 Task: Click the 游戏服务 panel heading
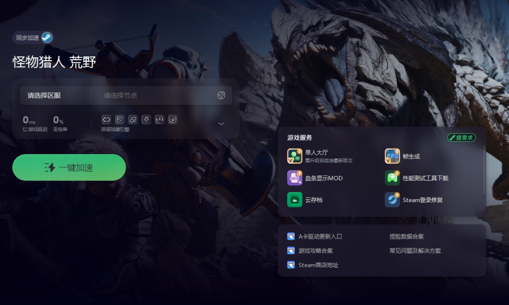coord(300,138)
